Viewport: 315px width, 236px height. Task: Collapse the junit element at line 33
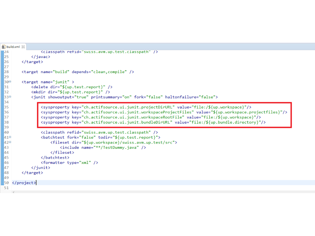point(10,97)
